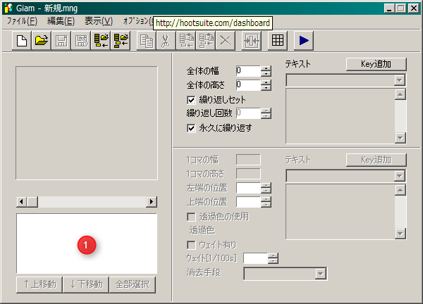This screenshot has width=423, height=304.
Task: Click the 左端の位置 input field
Action: [248, 188]
